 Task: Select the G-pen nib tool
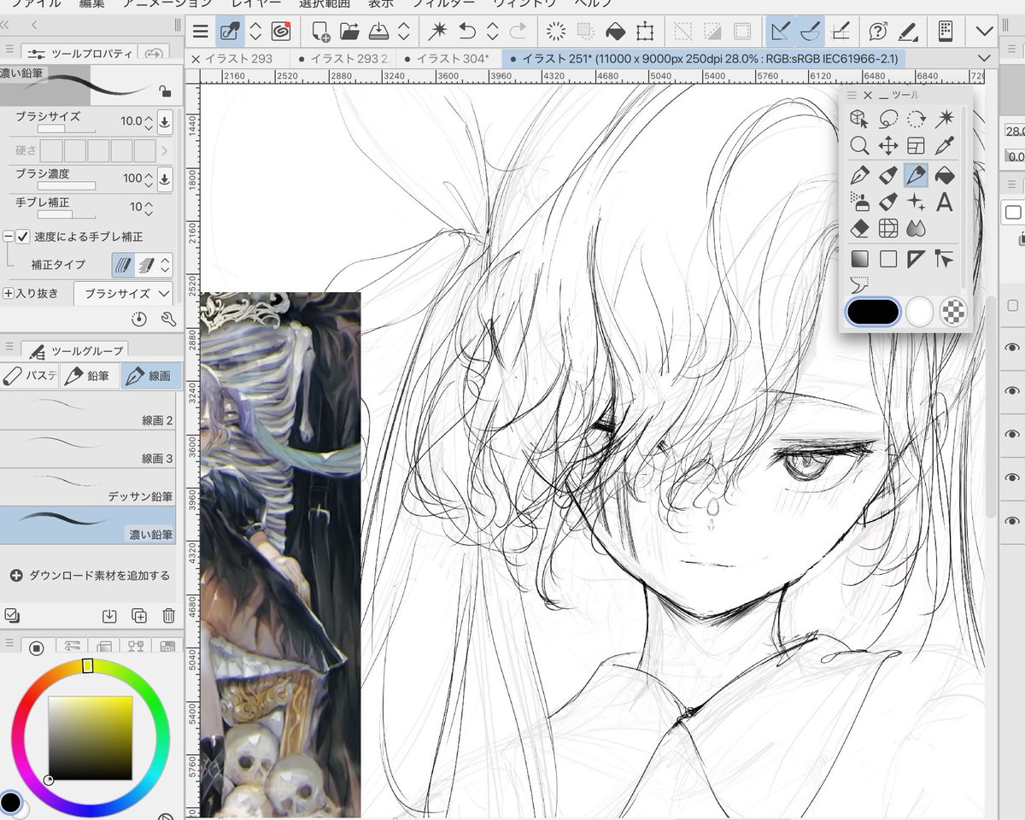pyautogui.click(x=859, y=175)
